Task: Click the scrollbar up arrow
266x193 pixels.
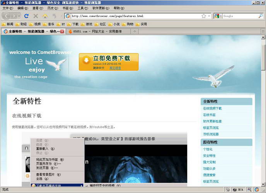Action: pyautogui.click(x=263, y=37)
